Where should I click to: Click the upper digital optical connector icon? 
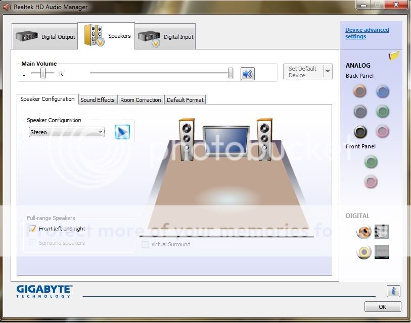(381, 232)
